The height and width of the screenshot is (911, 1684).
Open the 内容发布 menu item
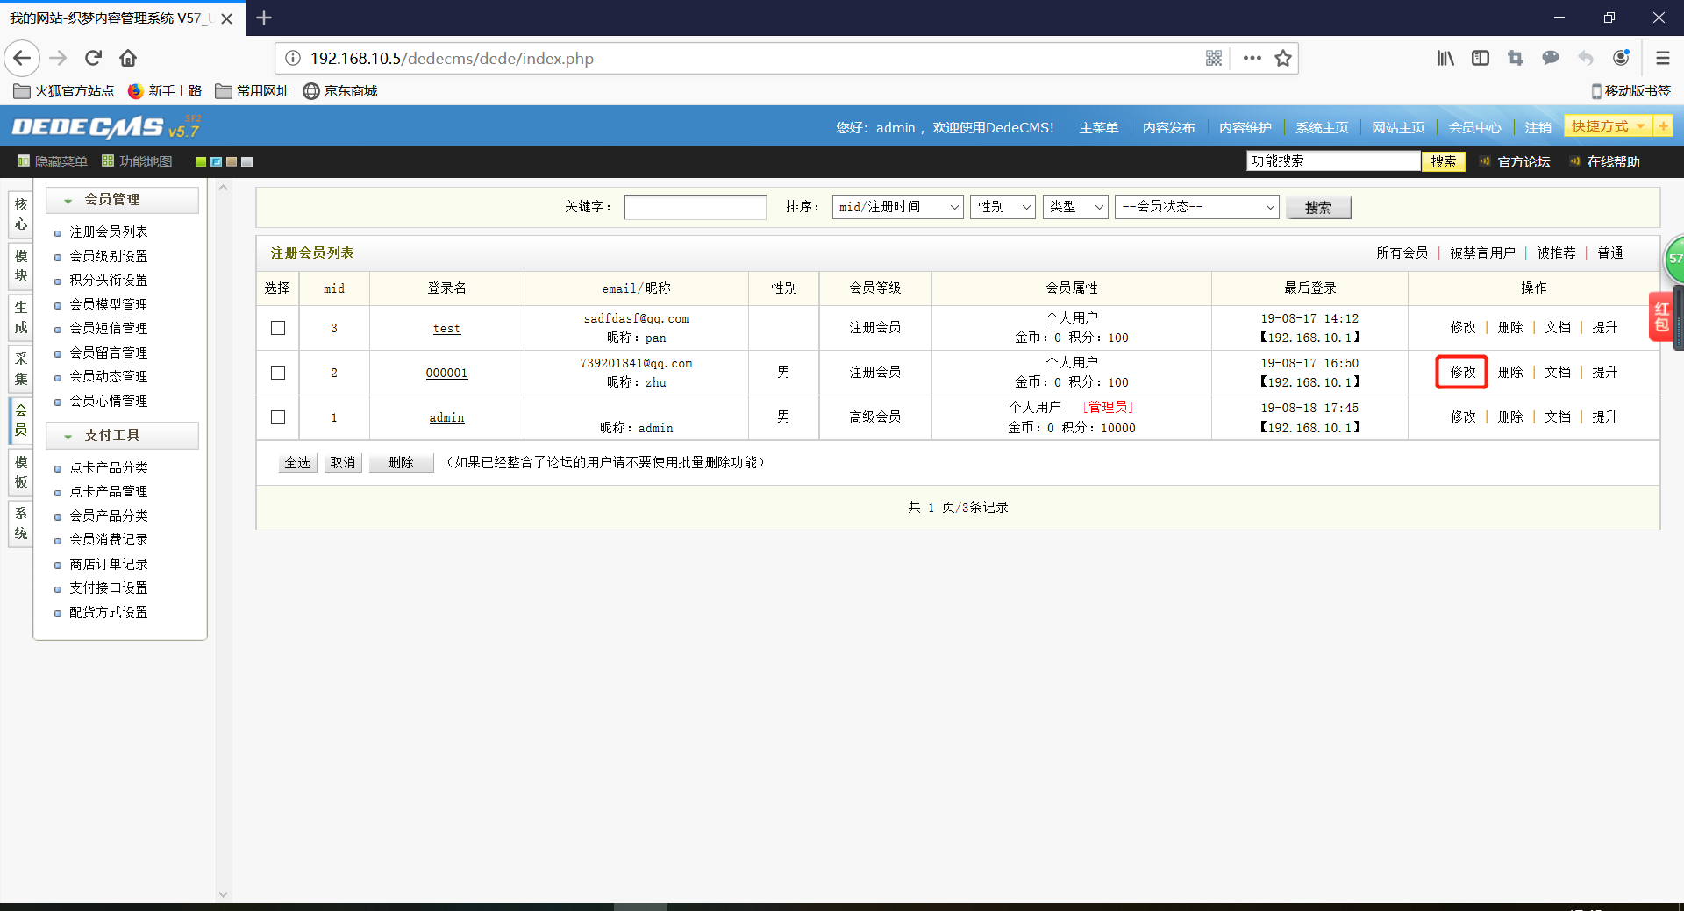coord(1167,126)
